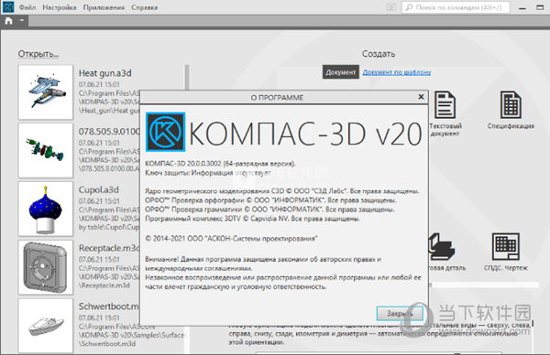Open the 078.505.9.0100 assembly thumbnail

click(x=46, y=150)
